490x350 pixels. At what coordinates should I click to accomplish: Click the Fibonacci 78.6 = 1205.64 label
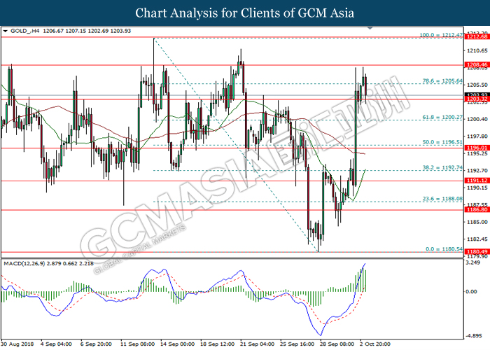pos(442,81)
